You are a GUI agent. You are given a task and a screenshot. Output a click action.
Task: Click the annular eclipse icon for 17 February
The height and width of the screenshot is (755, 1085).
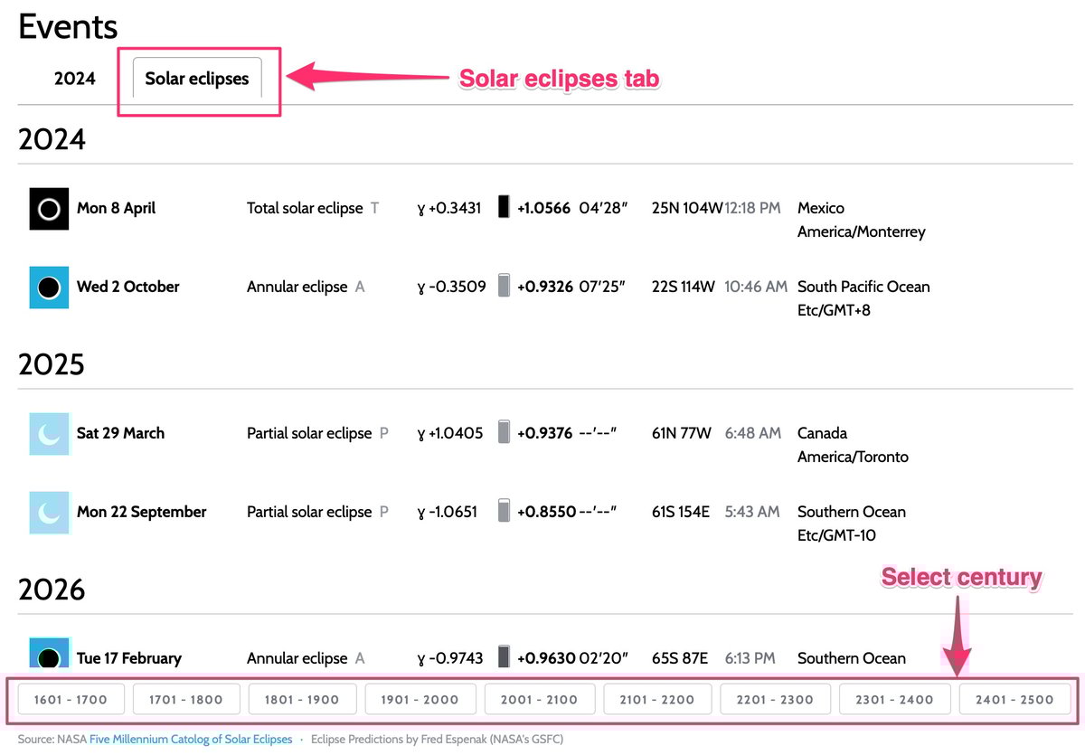click(49, 655)
